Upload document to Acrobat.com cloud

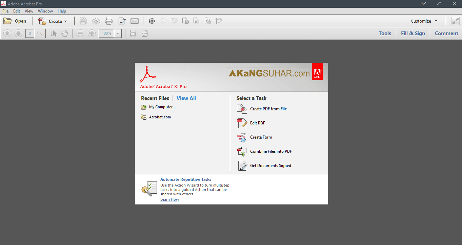pos(96,21)
